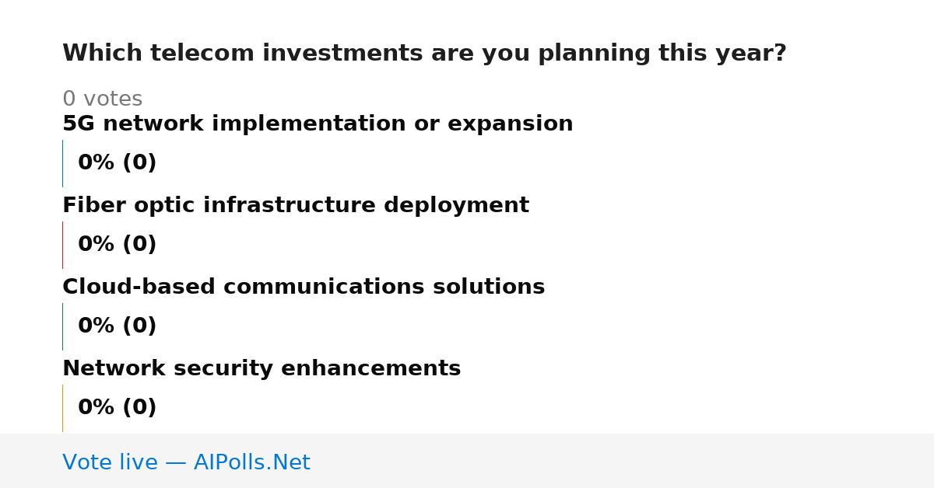Screen dimensions: 934x488
Task: Click the green Cloud-based result bar
Action: tap(62, 326)
